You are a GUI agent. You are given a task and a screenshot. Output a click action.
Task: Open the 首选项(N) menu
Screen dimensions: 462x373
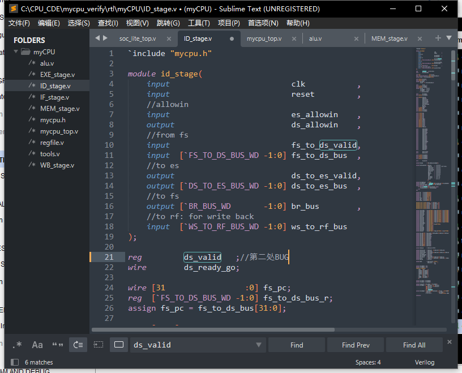pyautogui.click(x=263, y=23)
